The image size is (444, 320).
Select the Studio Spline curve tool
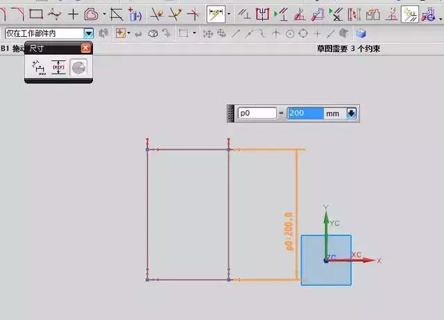coord(54,13)
